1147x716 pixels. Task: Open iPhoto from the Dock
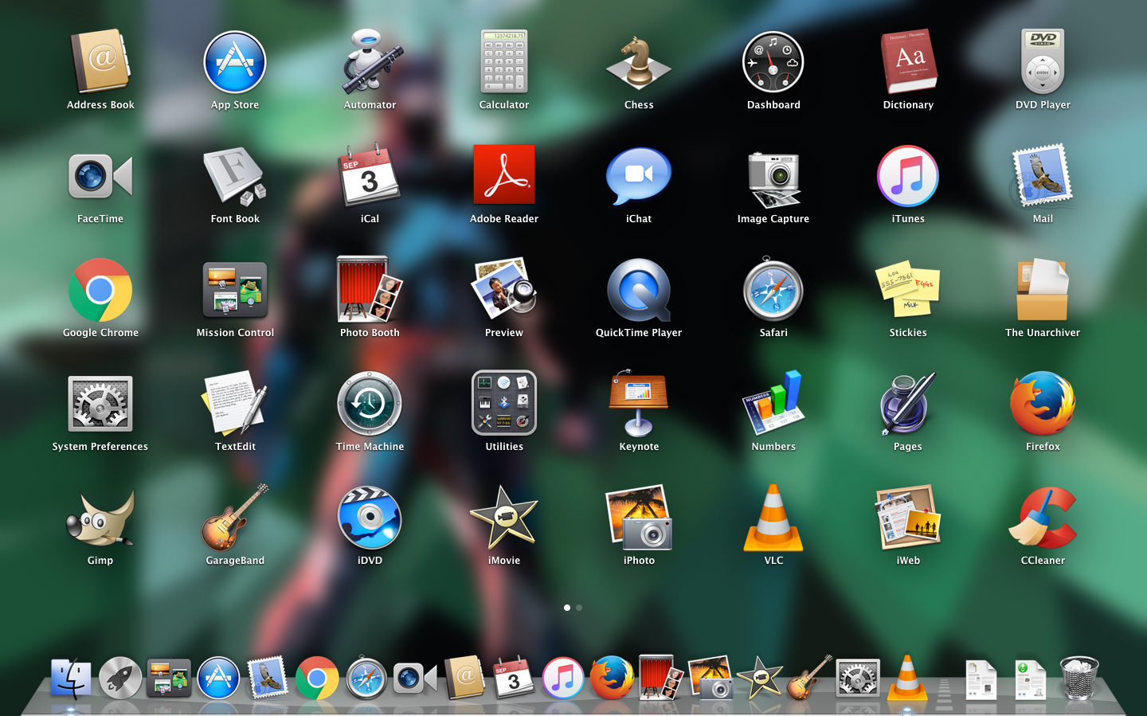pyautogui.click(x=711, y=677)
